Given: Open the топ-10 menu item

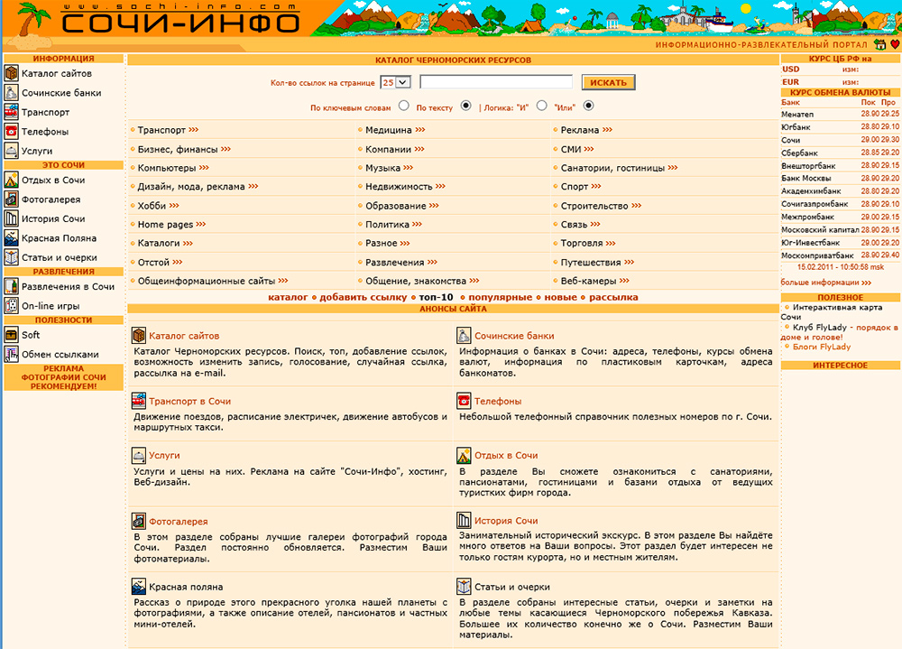Looking at the screenshot, I should click(436, 297).
